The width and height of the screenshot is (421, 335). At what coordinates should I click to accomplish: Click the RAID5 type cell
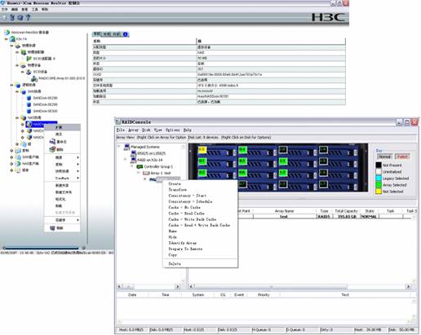pyautogui.click(x=324, y=217)
